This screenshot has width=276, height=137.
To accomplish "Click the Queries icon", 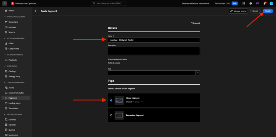I will tap(6, 130).
